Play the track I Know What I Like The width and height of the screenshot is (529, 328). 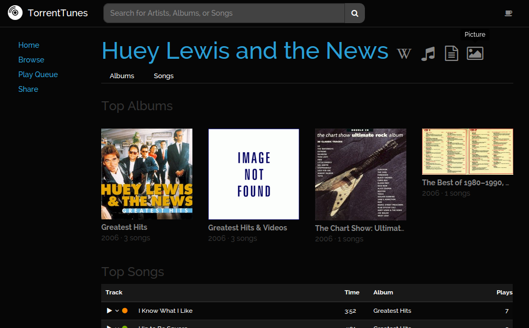[109, 311]
